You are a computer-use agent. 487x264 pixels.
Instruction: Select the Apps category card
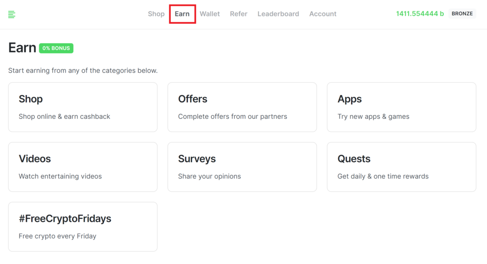tap(401, 107)
